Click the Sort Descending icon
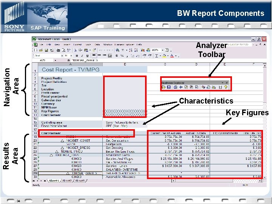 136,50
